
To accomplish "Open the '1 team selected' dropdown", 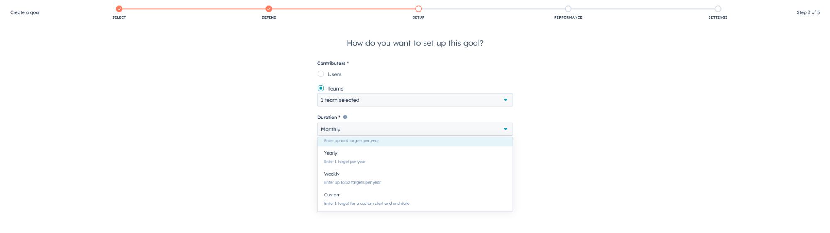I will pos(415,100).
